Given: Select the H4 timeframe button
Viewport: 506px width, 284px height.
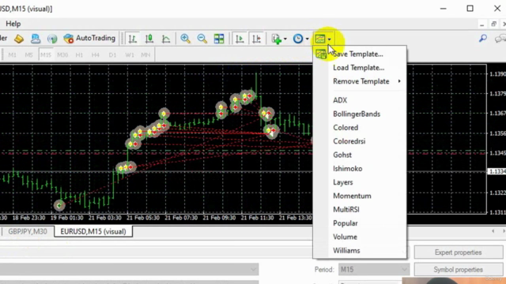Looking at the screenshot, I should click(x=96, y=54).
